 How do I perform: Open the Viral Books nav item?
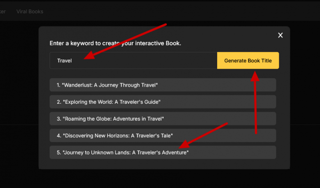[30, 12]
